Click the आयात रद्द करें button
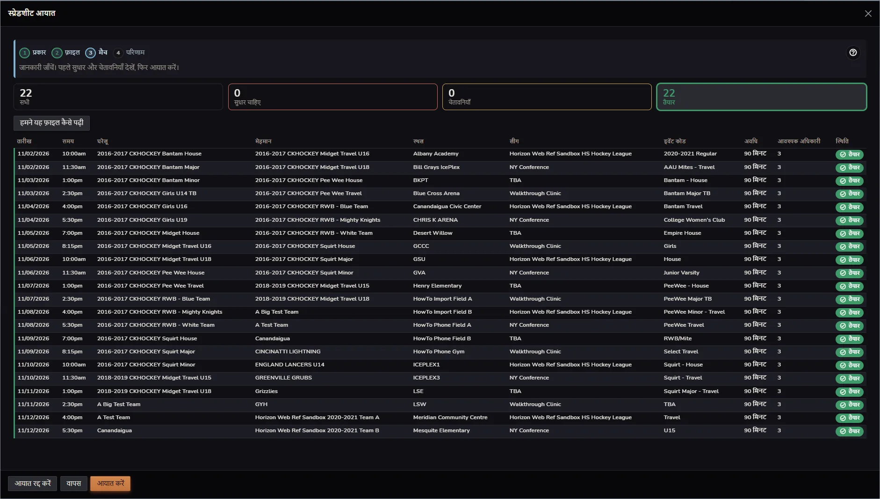 32,484
